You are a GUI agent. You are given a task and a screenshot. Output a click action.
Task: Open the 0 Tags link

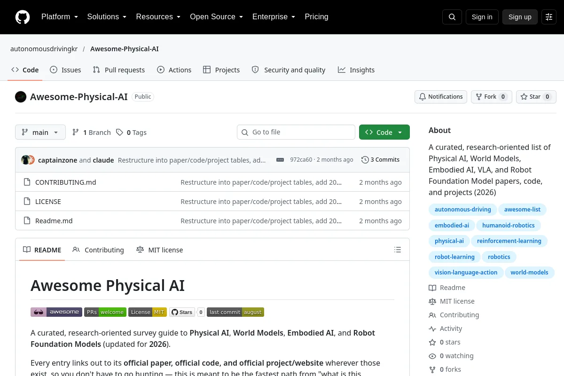[x=132, y=133]
